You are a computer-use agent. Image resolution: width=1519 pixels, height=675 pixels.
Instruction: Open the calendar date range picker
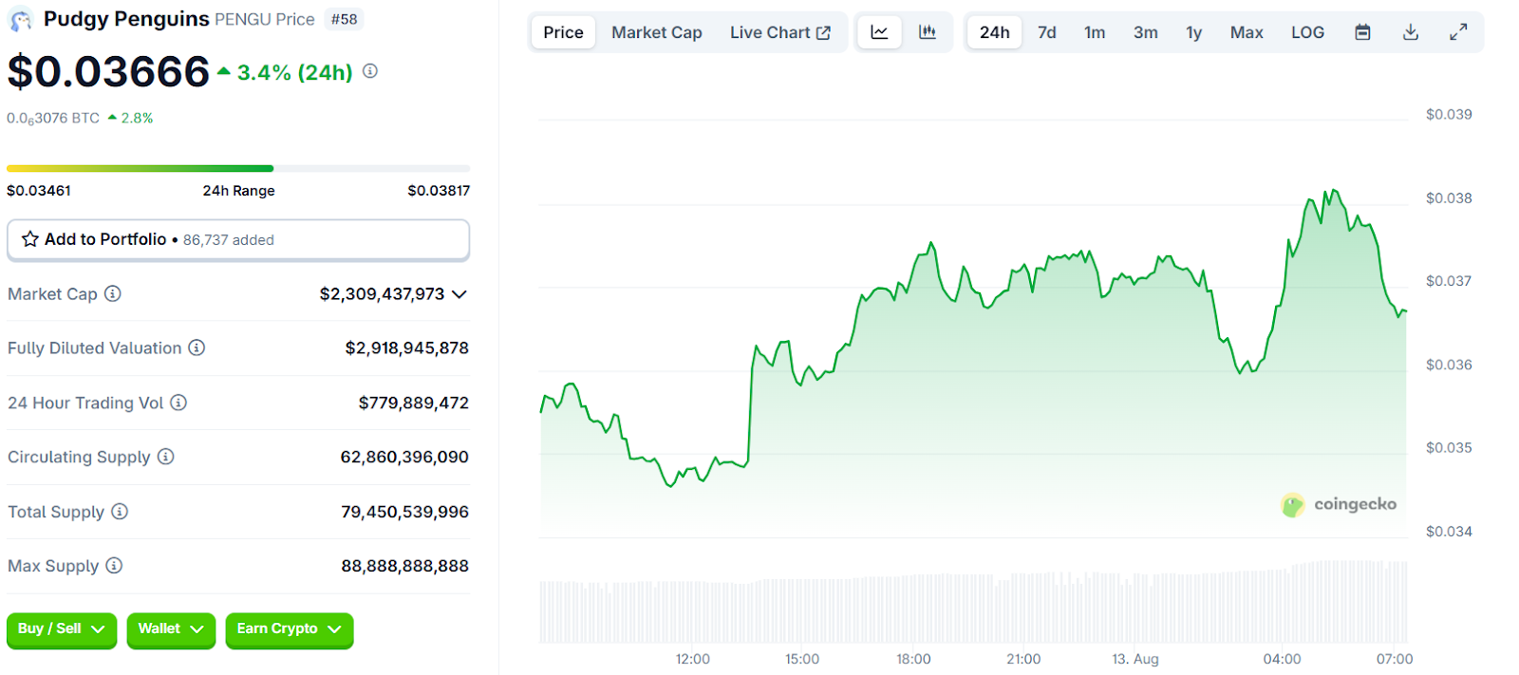[1362, 32]
